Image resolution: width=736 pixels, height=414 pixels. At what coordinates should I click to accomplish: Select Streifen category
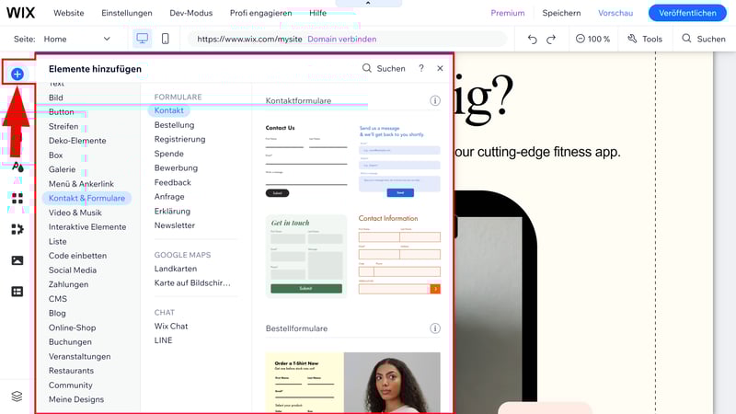pyautogui.click(x=63, y=126)
